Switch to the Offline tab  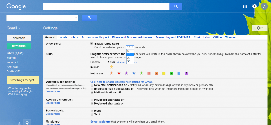(x=218, y=37)
